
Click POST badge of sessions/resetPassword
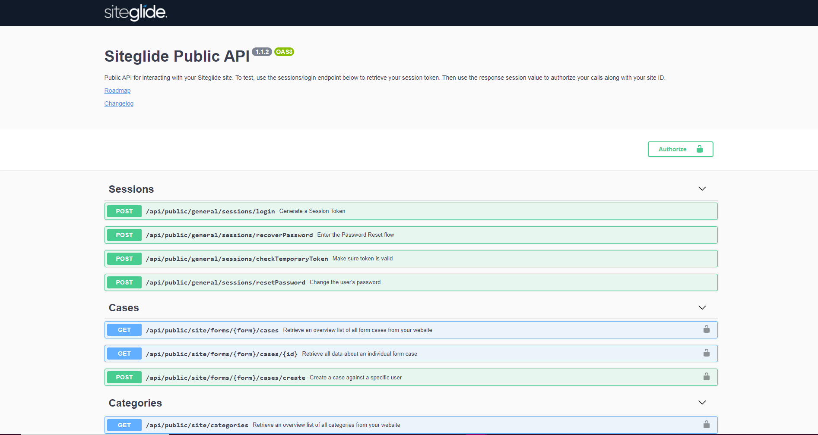click(124, 282)
